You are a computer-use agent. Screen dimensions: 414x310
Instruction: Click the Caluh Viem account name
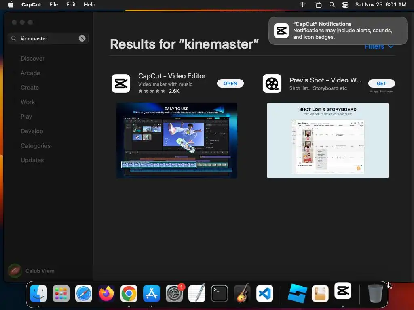pos(40,271)
